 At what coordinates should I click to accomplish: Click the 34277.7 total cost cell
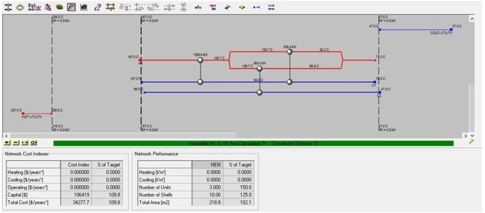(76, 202)
